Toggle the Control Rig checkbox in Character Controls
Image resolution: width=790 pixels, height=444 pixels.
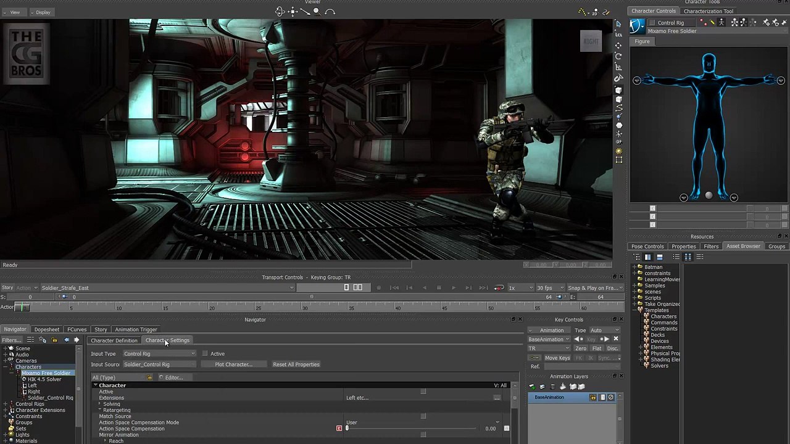point(651,23)
